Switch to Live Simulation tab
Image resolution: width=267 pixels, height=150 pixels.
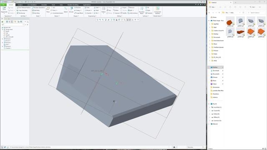coord(32,5)
